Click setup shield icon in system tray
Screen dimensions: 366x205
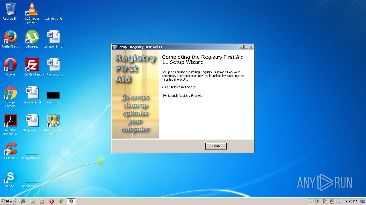317,201
